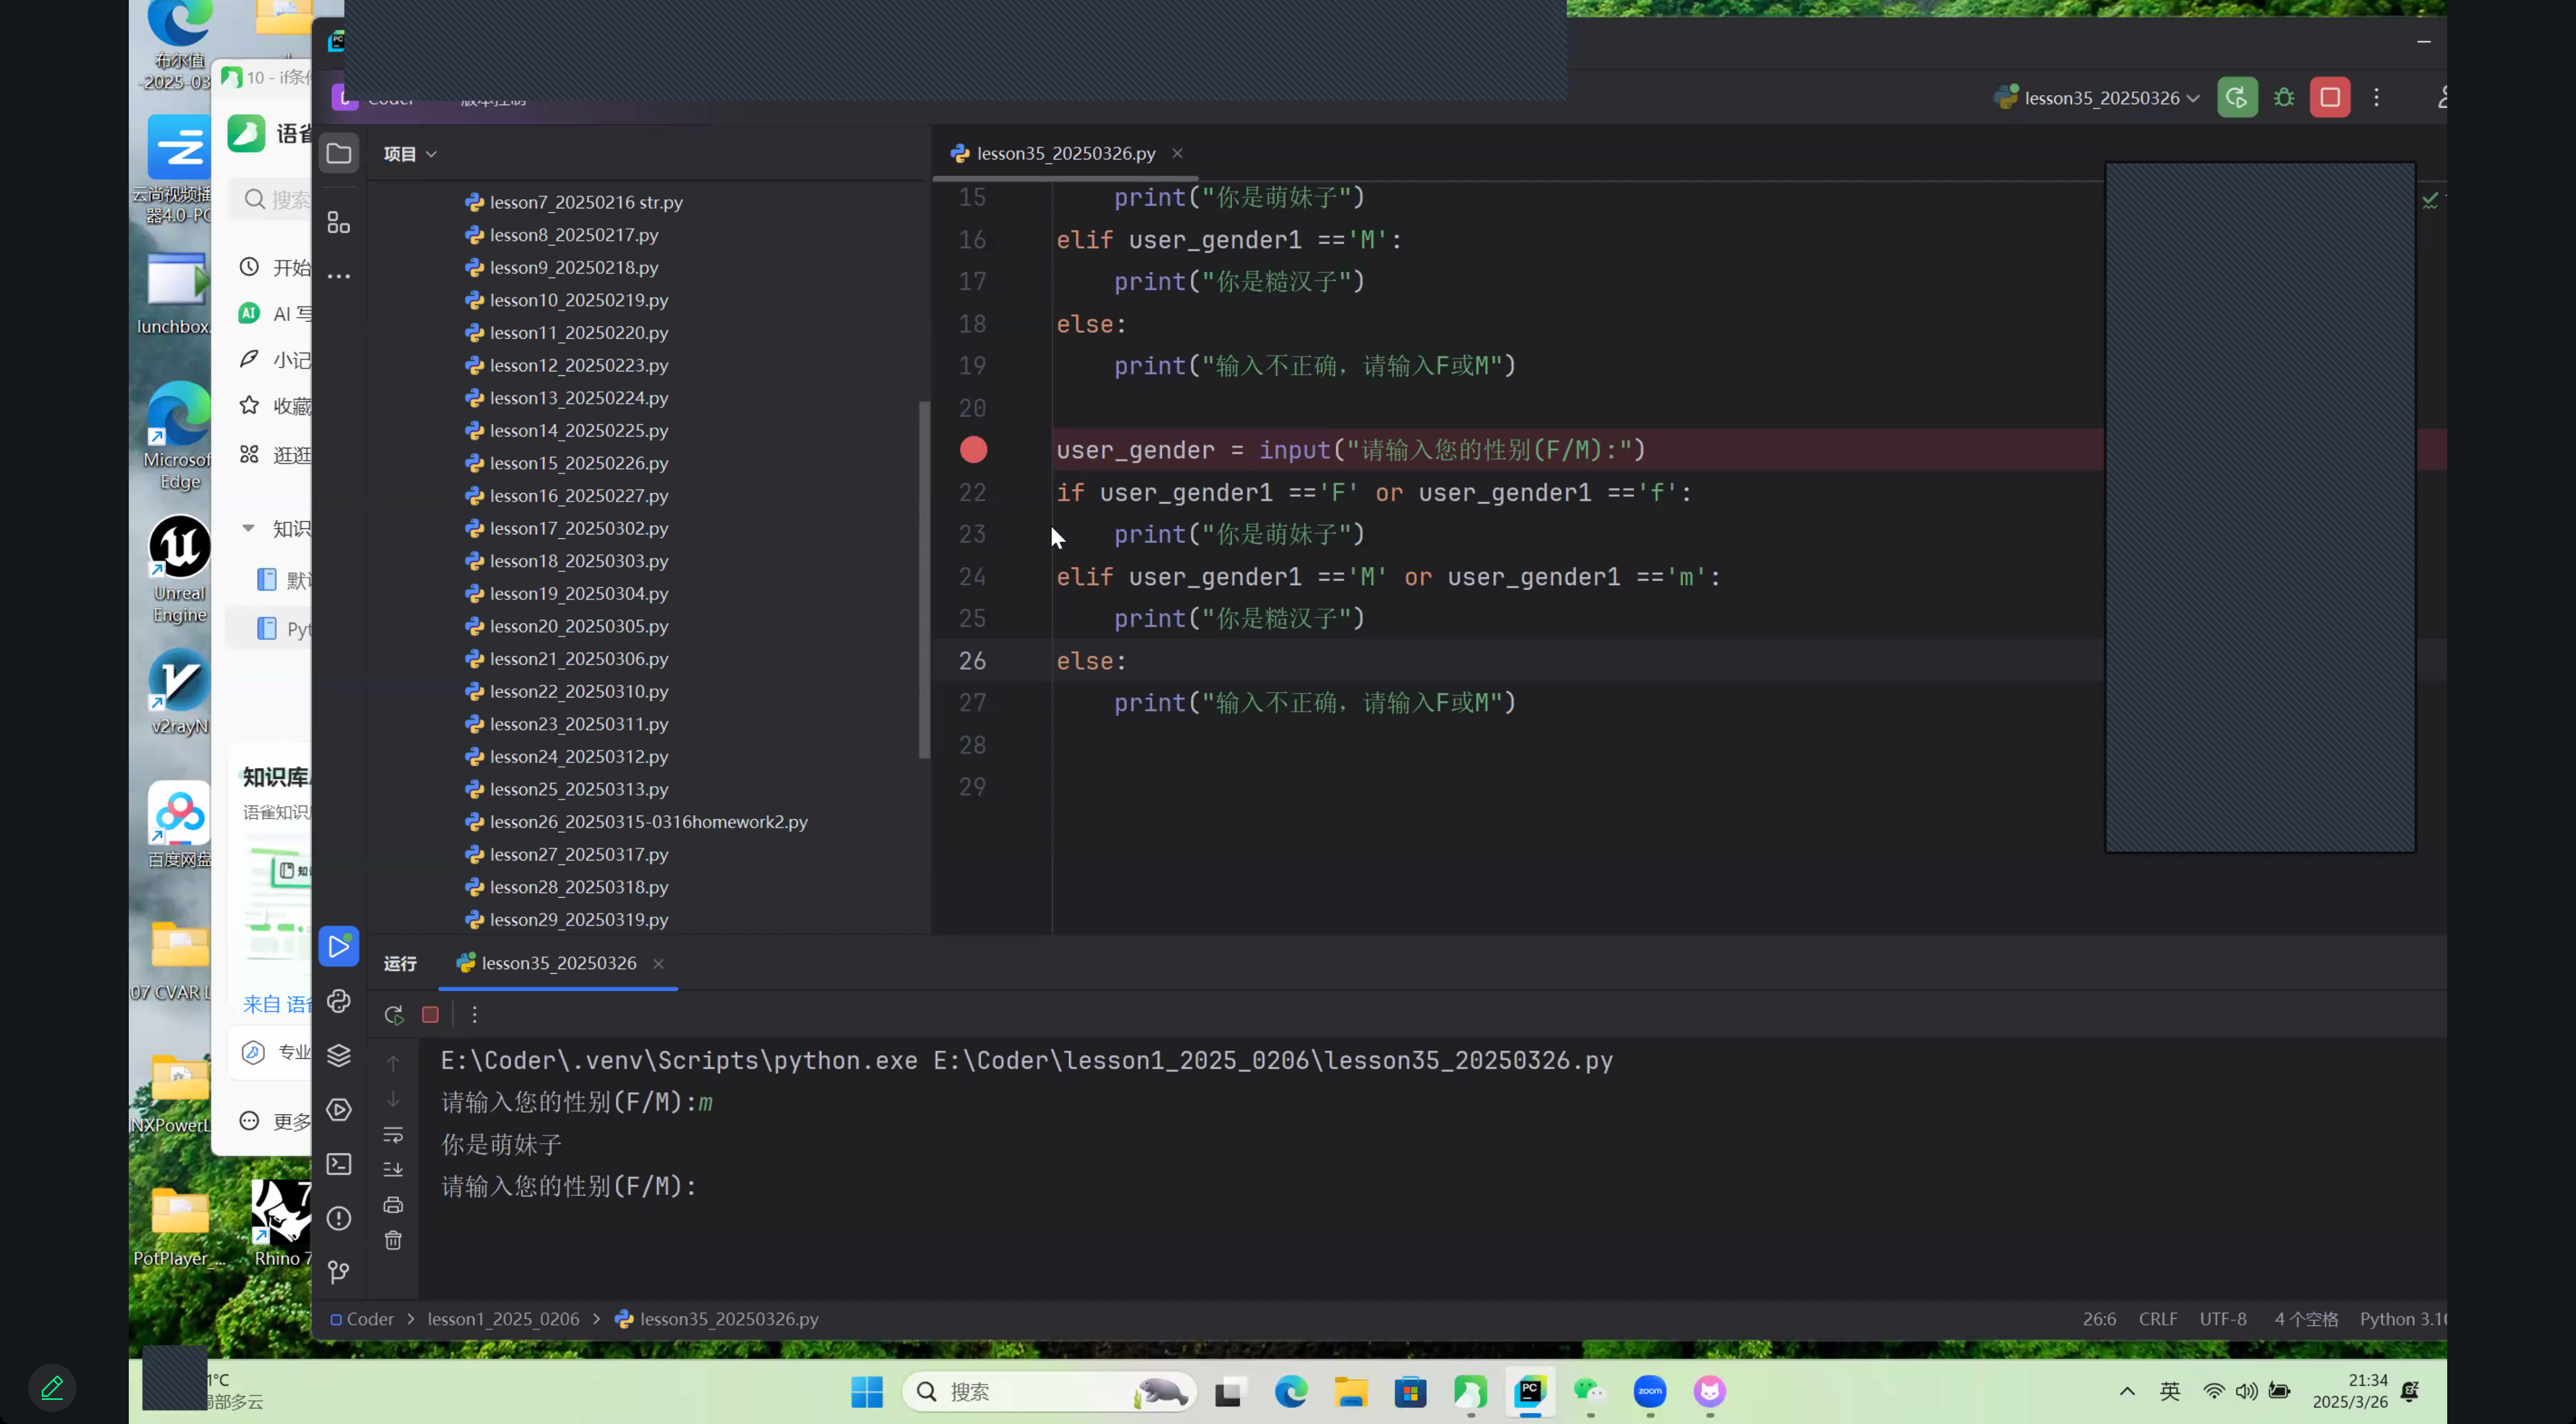
Task: Close the lesson35_20250326.py editor tab
Action: coord(1177,153)
